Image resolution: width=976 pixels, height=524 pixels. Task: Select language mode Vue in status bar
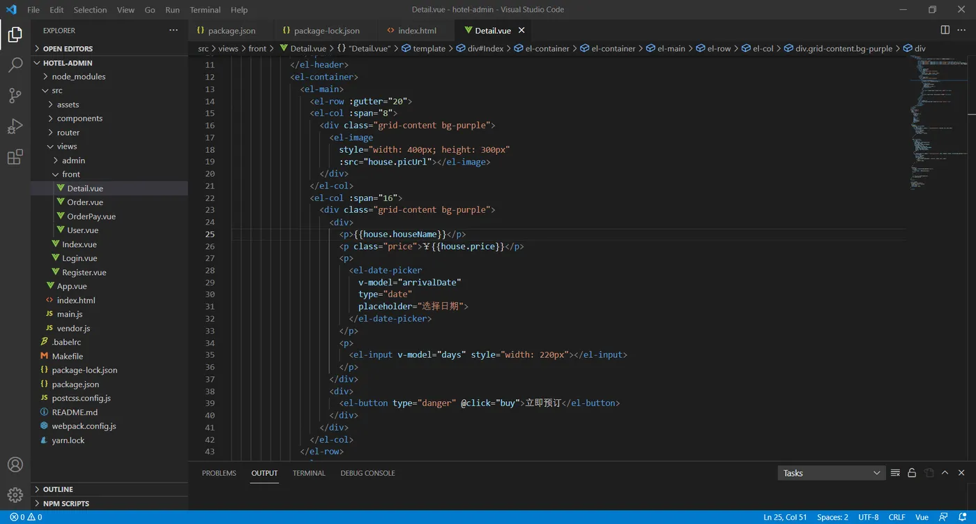922,517
